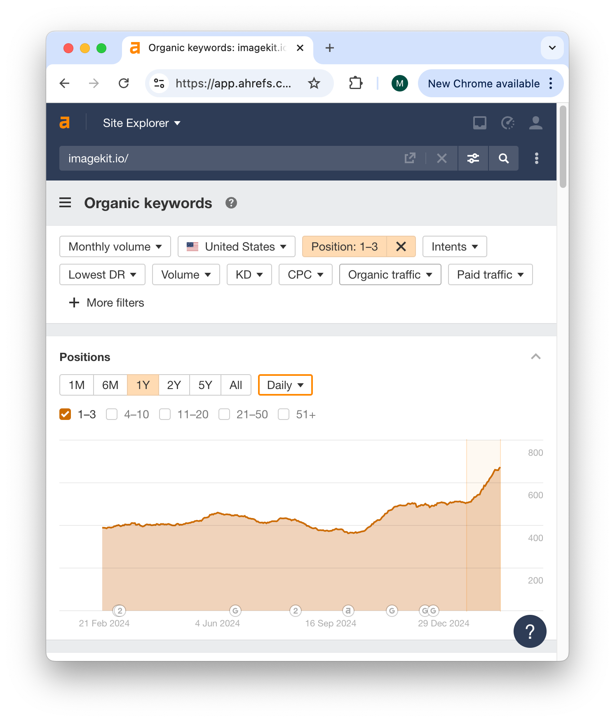This screenshot has height=722, width=615.
Task: Open the tab search dropdown arrow
Action: pyautogui.click(x=552, y=48)
